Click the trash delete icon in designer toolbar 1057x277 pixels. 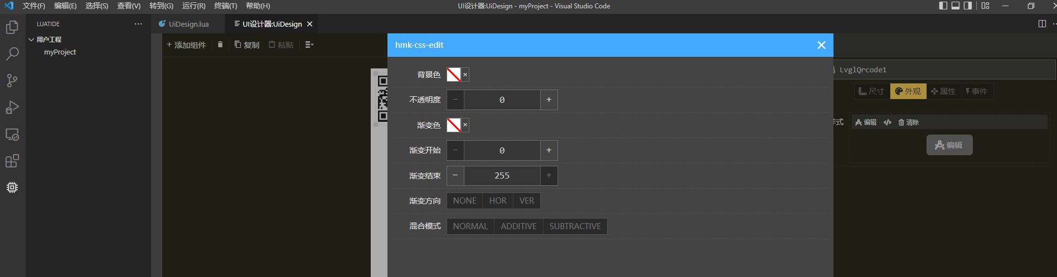click(x=220, y=44)
